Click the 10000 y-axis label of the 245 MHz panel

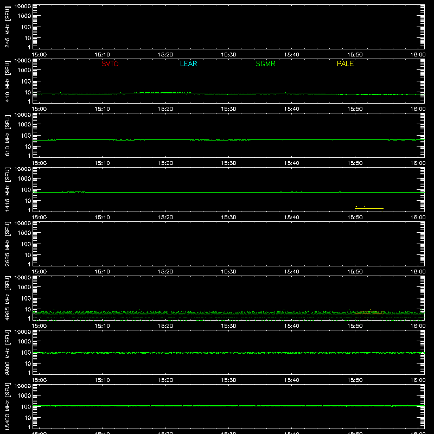[x=23, y=7]
